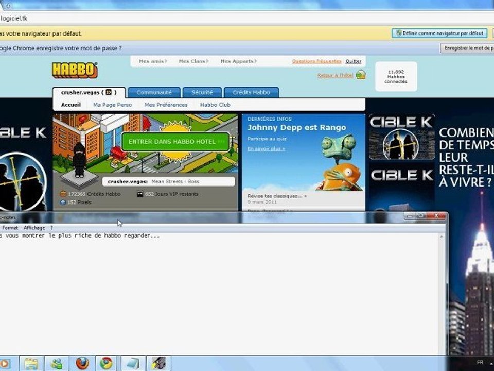Screen dimensions: 494x371
Task: Open the Crédits Habbo tab
Action: click(251, 92)
